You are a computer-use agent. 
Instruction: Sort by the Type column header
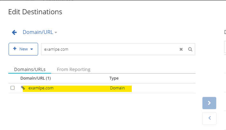click(114, 78)
